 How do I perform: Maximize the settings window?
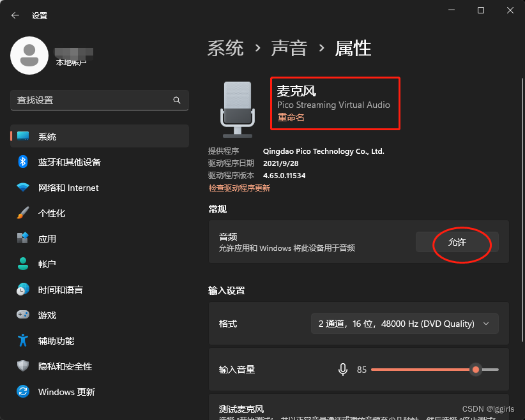(481, 10)
